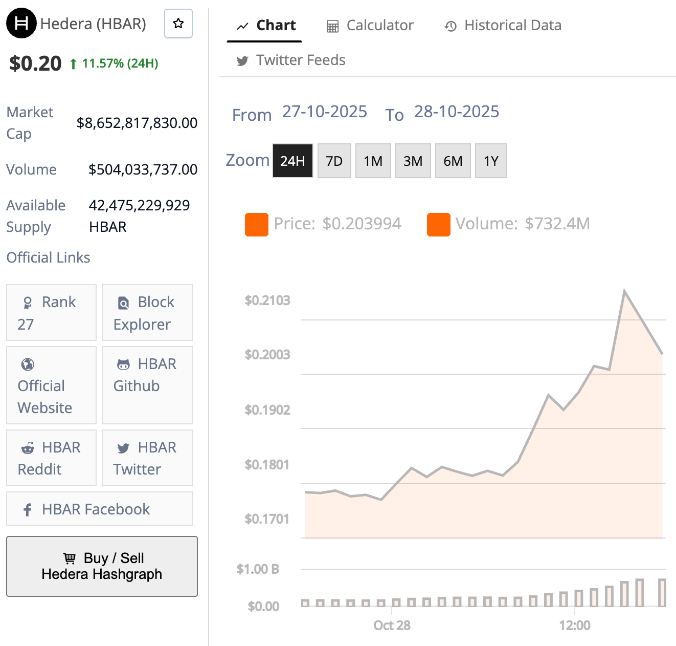Select the 24H zoom range
The image size is (676, 646).
[x=292, y=161]
